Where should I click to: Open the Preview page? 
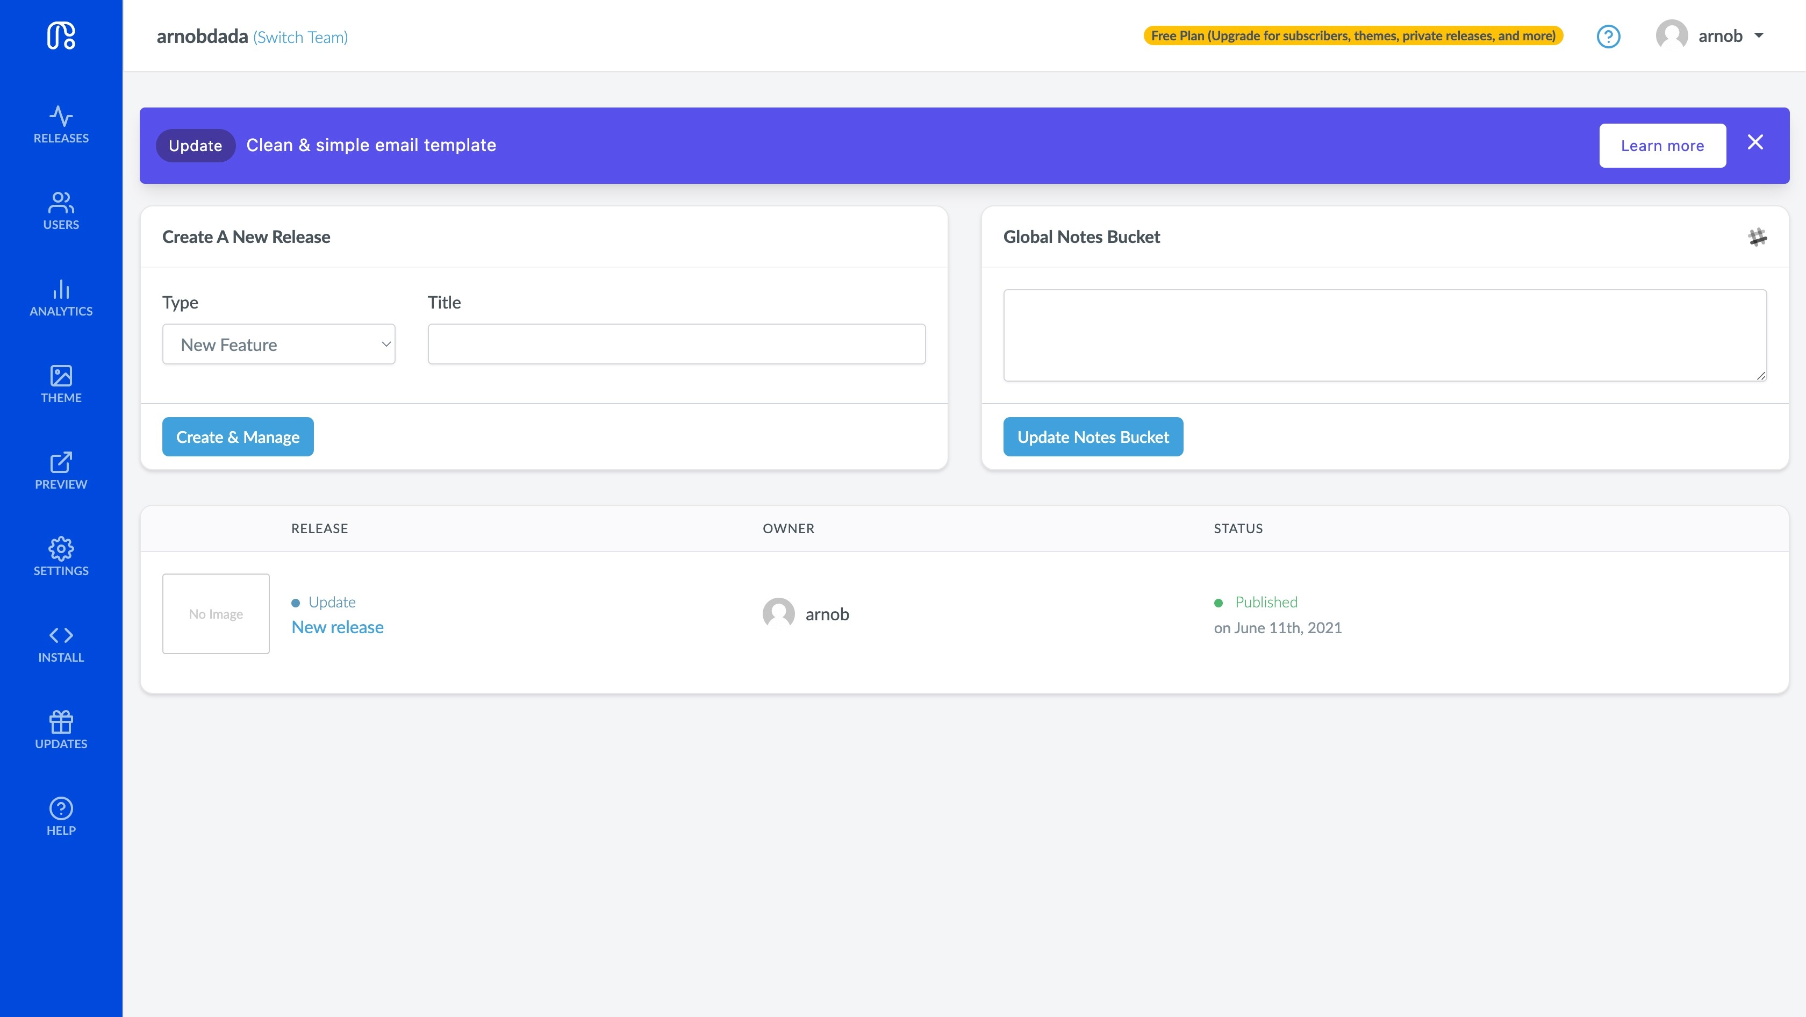(61, 471)
